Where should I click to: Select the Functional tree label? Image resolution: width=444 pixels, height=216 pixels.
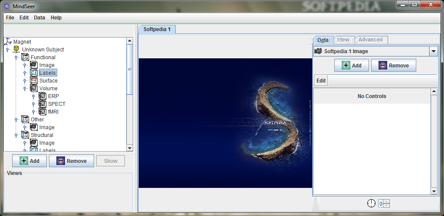(43, 57)
